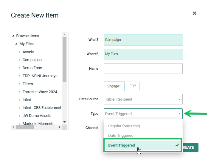Select the Event Triggered option

pos(122,145)
